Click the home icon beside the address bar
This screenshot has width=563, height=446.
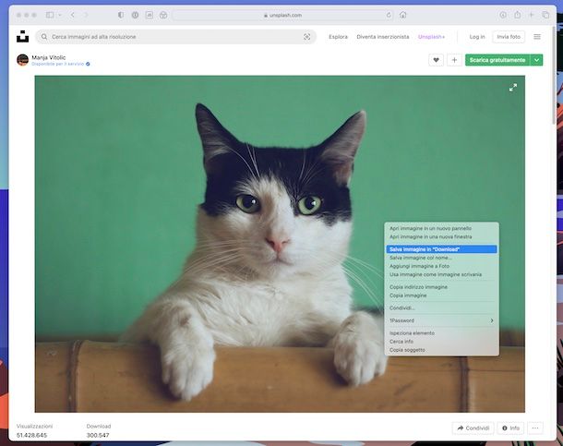click(x=402, y=15)
